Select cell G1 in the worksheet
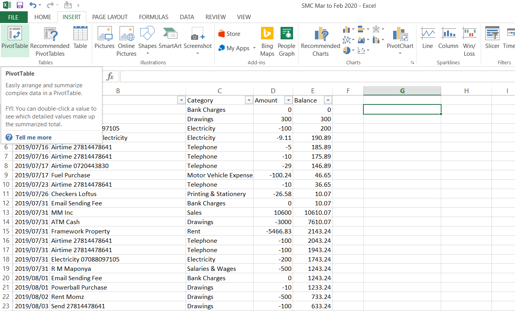 point(402,109)
